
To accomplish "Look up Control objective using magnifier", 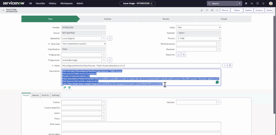I will pos(104,108).
